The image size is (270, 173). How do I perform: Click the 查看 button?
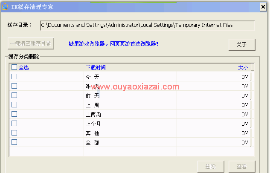click(x=242, y=167)
